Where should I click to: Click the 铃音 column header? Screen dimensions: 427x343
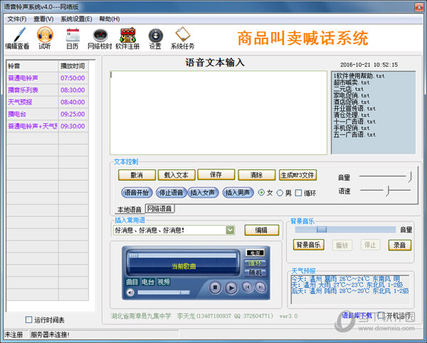[33, 66]
